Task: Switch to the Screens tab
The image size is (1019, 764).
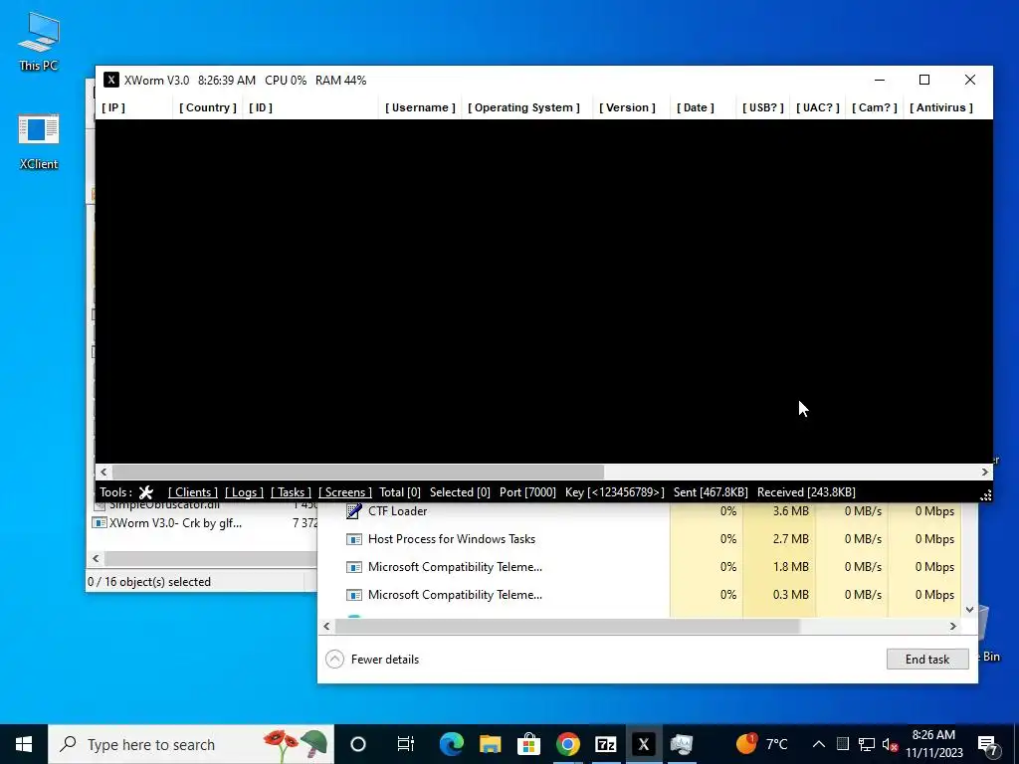Action: point(345,492)
